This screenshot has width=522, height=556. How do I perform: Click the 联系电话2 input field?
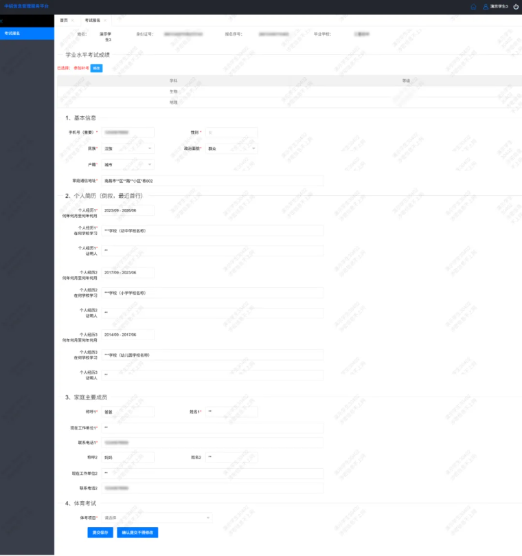(212, 488)
